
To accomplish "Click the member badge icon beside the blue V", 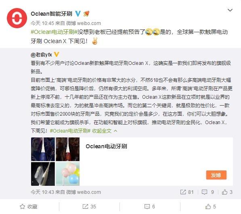I will [x=86, y=14].
